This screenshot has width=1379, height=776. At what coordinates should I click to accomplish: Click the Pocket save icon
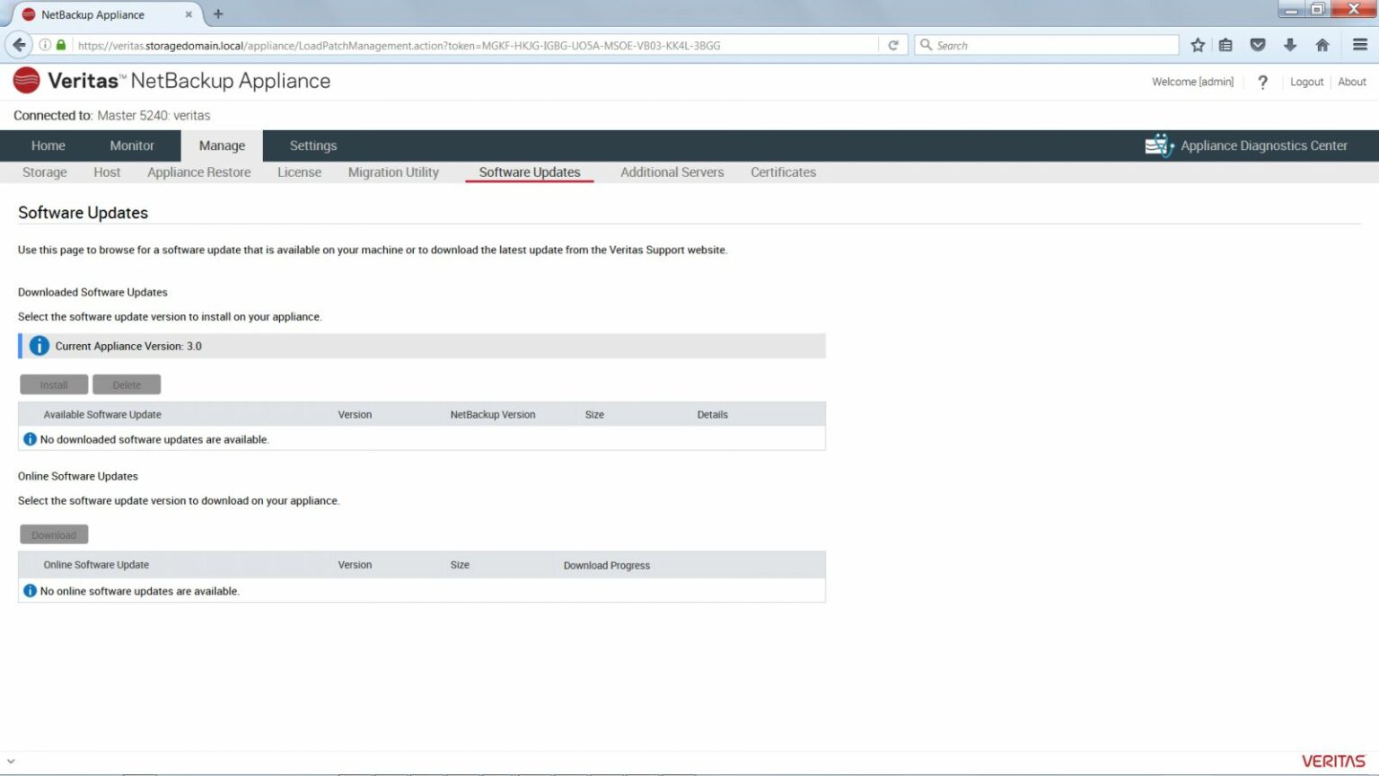pyautogui.click(x=1258, y=45)
